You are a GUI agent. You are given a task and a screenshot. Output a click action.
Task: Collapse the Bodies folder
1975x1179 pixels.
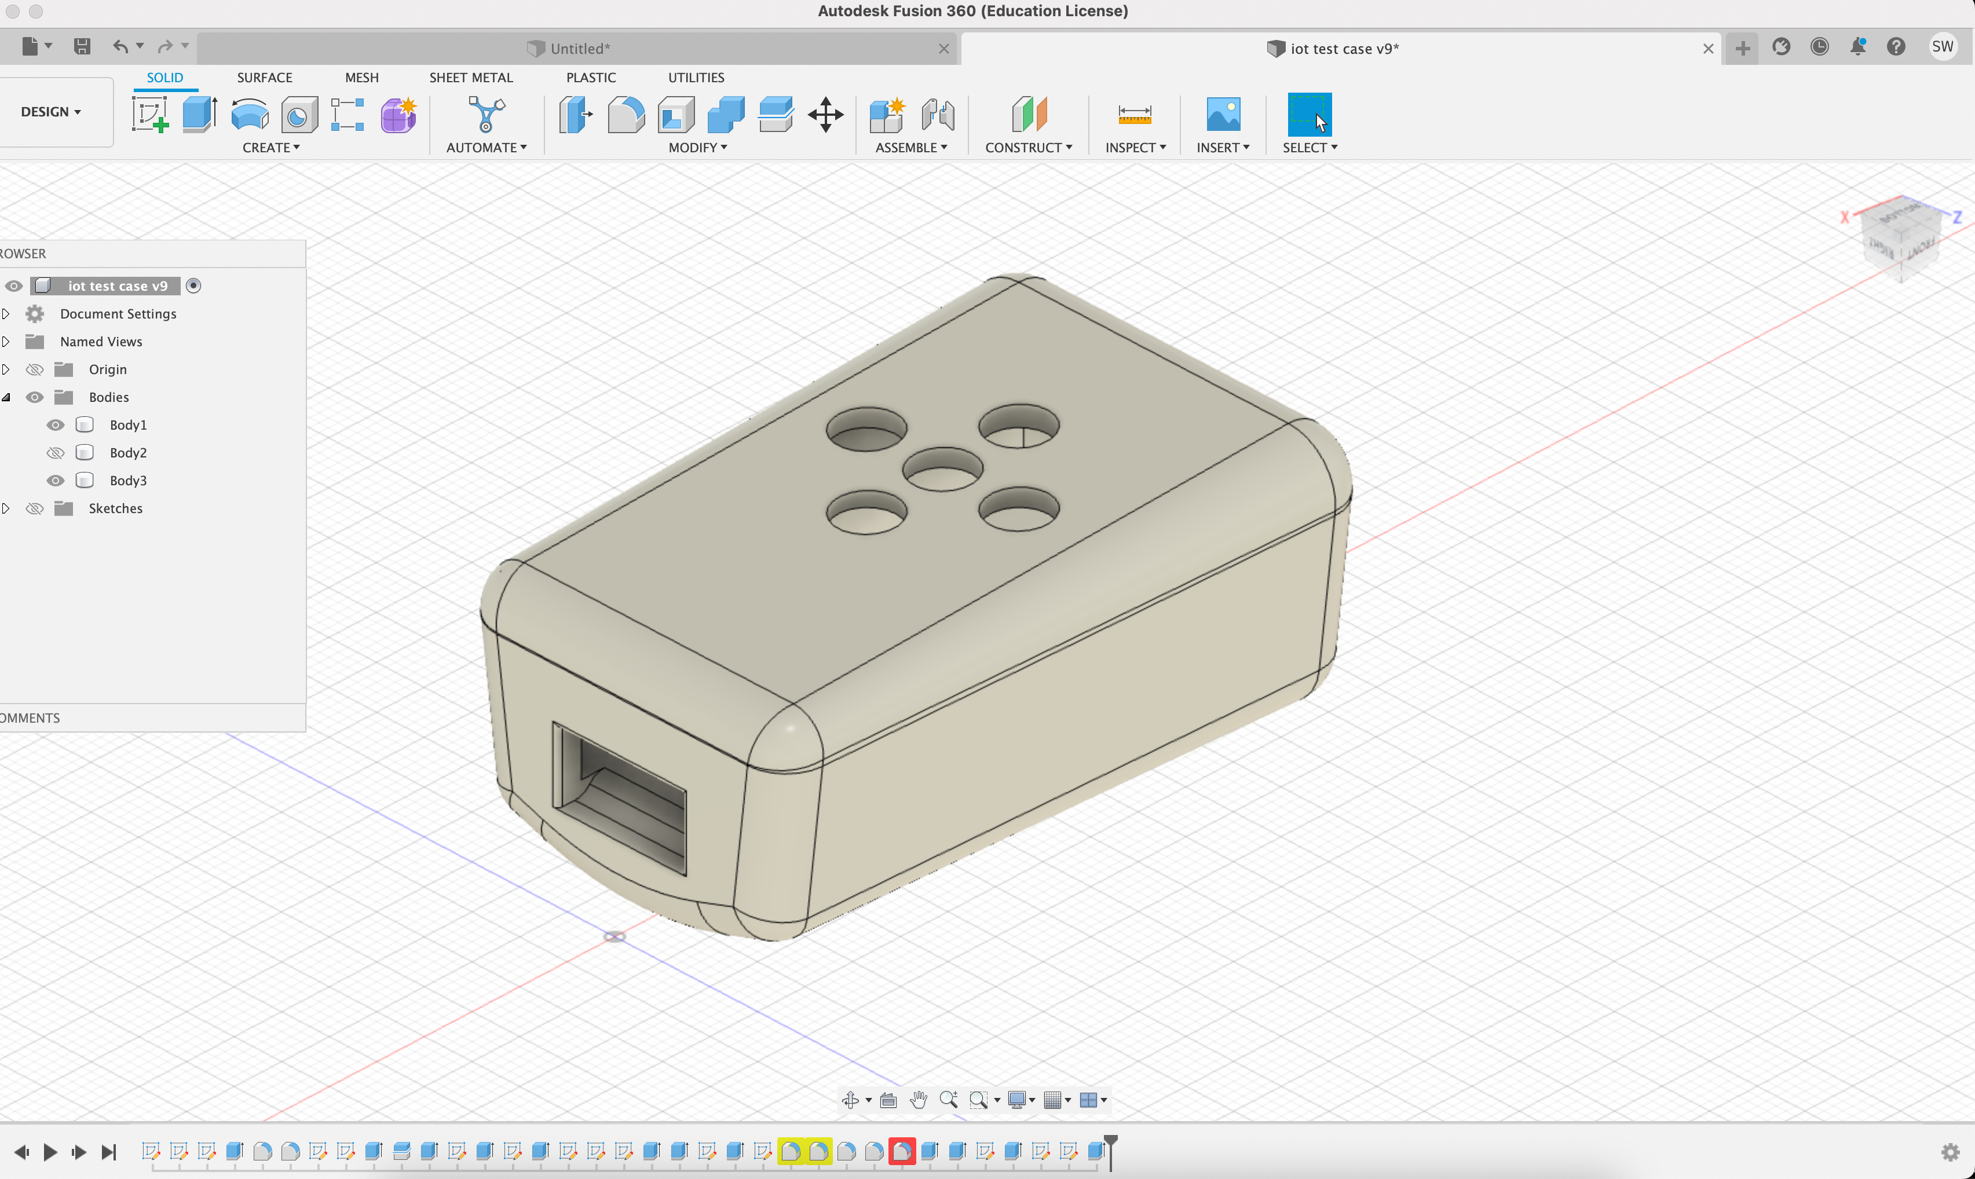(x=6, y=397)
